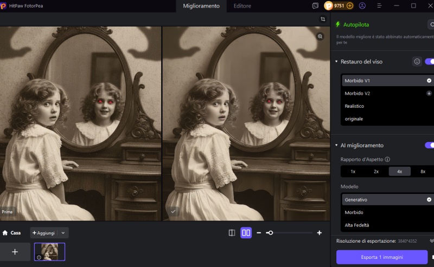Open Rapporto d'Aspetto info icon
The image size is (434, 267).
tap(387, 159)
